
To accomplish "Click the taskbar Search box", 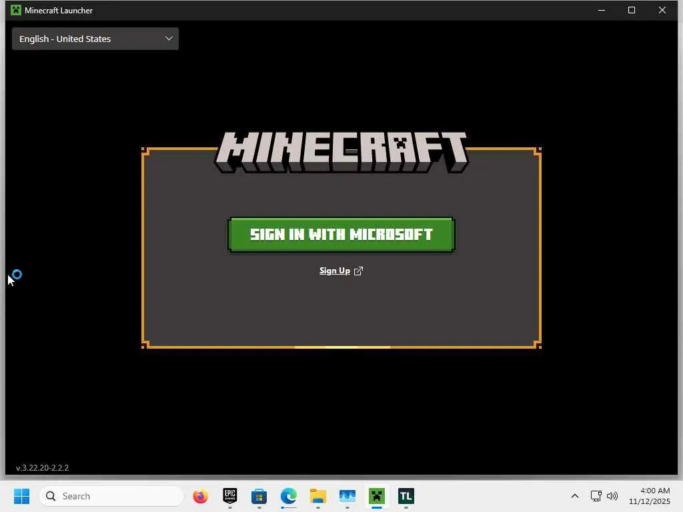I will point(111,496).
